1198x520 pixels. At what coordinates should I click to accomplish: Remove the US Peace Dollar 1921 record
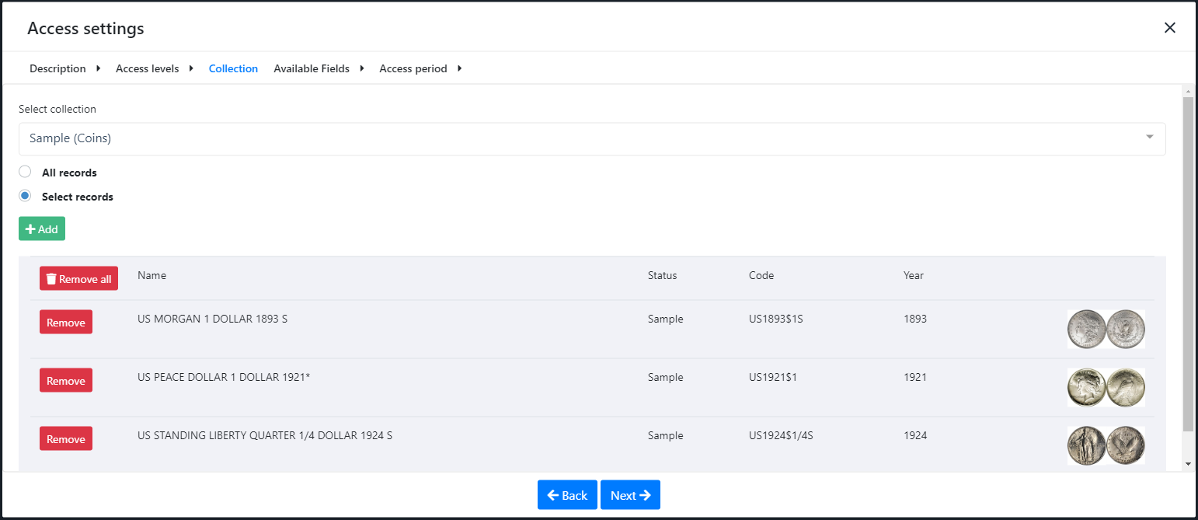point(66,380)
